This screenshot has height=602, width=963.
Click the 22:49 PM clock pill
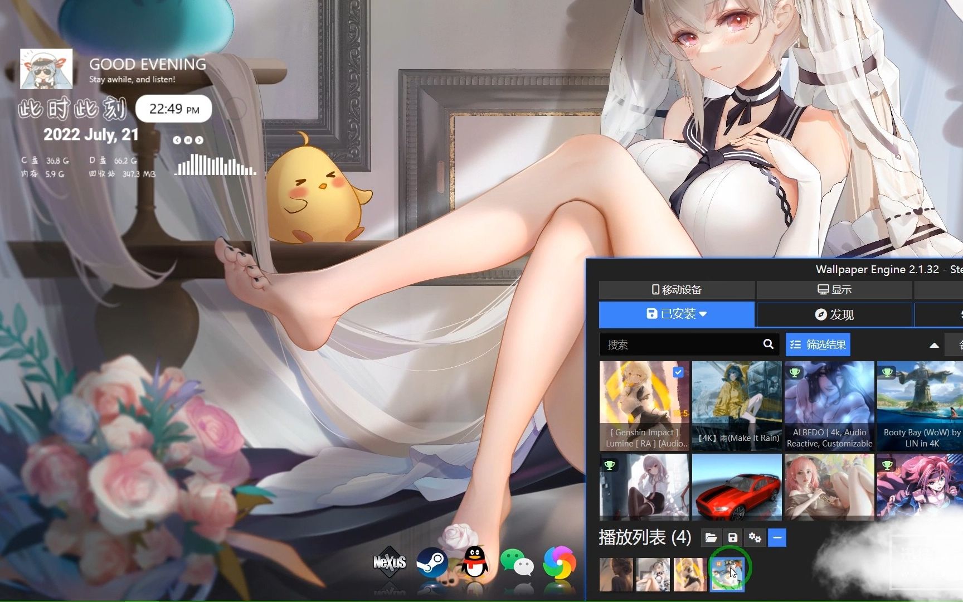(174, 109)
